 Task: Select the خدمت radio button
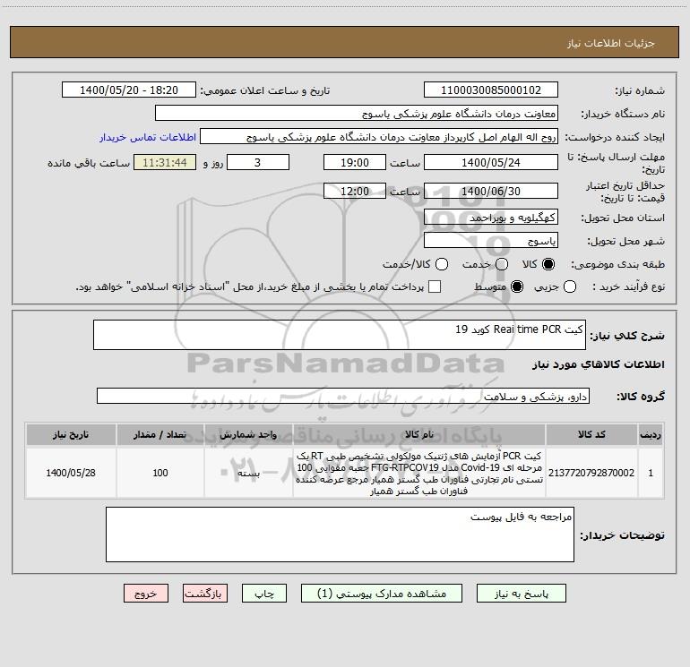click(x=502, y=264)
